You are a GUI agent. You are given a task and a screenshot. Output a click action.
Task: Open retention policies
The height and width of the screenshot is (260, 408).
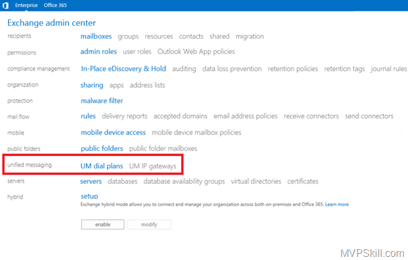(x=293, y=69)
